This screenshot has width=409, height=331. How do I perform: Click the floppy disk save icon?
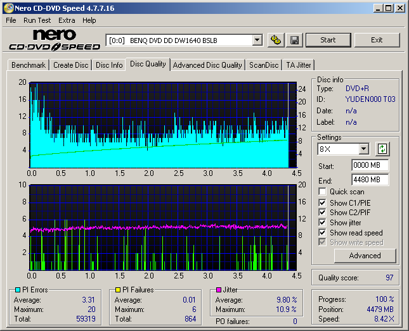point(295,40)
